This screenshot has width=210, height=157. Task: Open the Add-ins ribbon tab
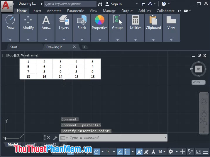[x=145, y=11]
